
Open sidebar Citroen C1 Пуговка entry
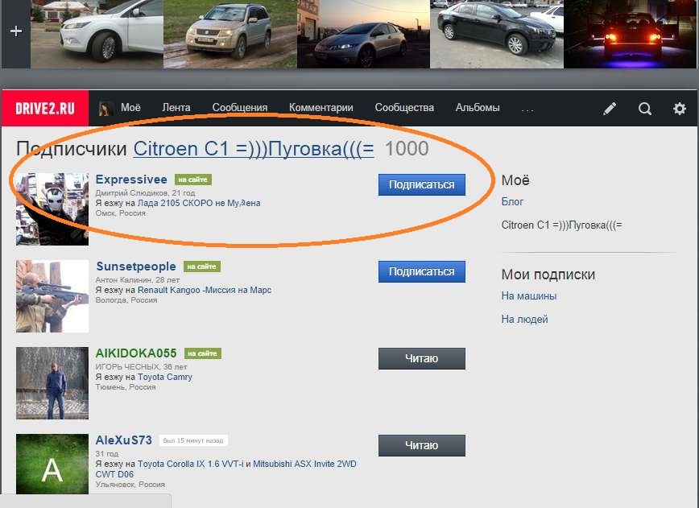coord(562,225)
